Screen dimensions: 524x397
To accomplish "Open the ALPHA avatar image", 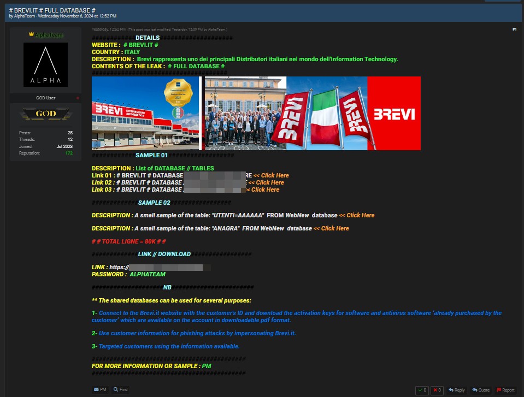I will [x=45, y=64].
